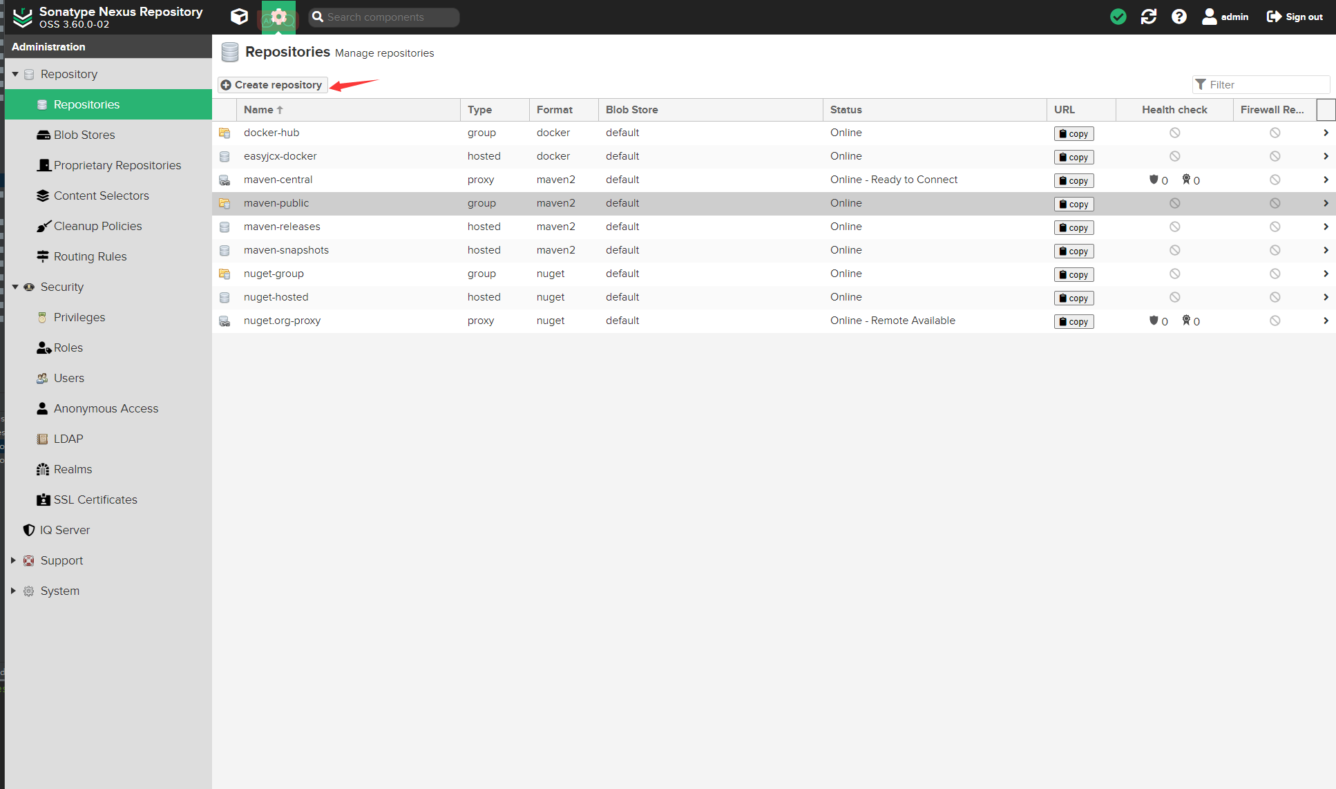Click the Roles icon in Security
The width and height of the screenshot is (1336, 789).
(44, 348)
